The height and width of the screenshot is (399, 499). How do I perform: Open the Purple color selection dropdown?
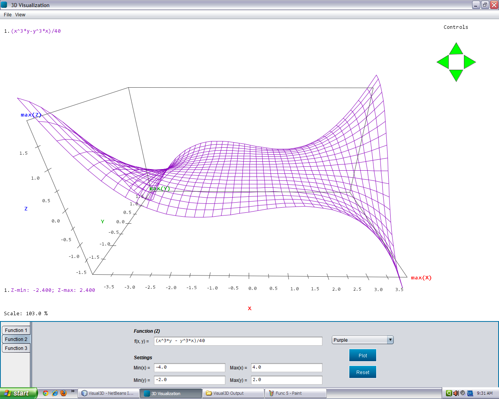[389, 339]
